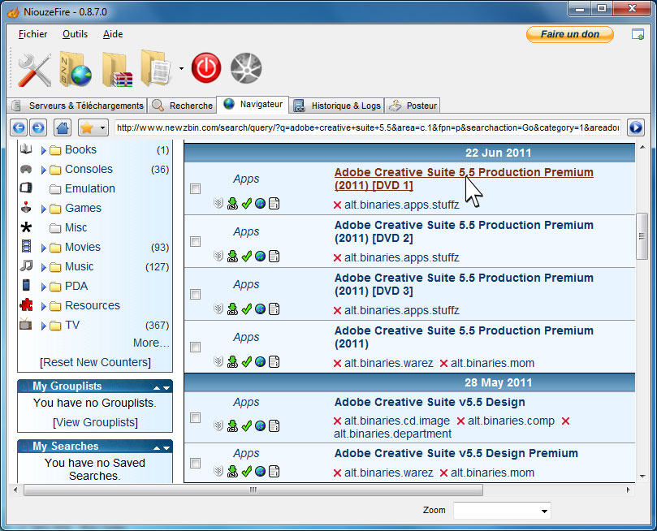Click book icon in DVD 2 row
This screenshot has height=531, width=657.
click(218, 257)
